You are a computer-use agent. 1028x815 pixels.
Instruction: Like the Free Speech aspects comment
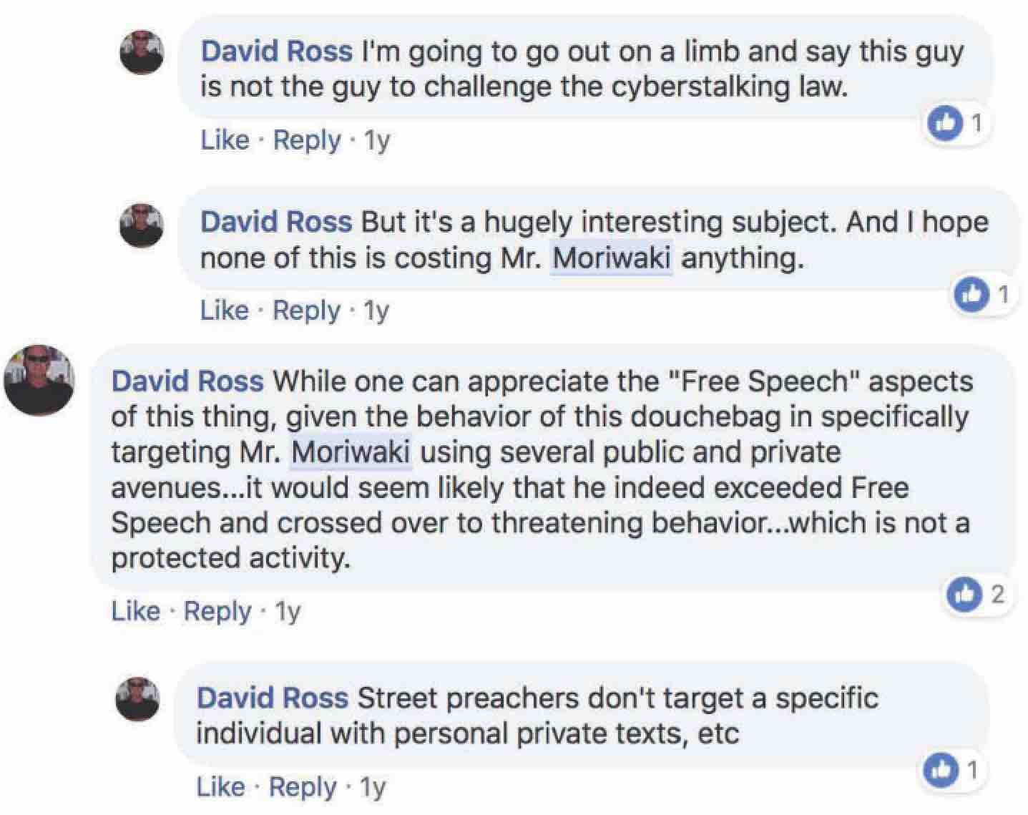136,611
